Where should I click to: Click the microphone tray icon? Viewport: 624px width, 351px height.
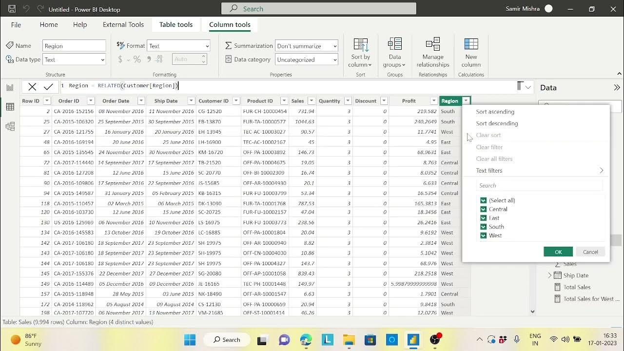click(517, 339)
